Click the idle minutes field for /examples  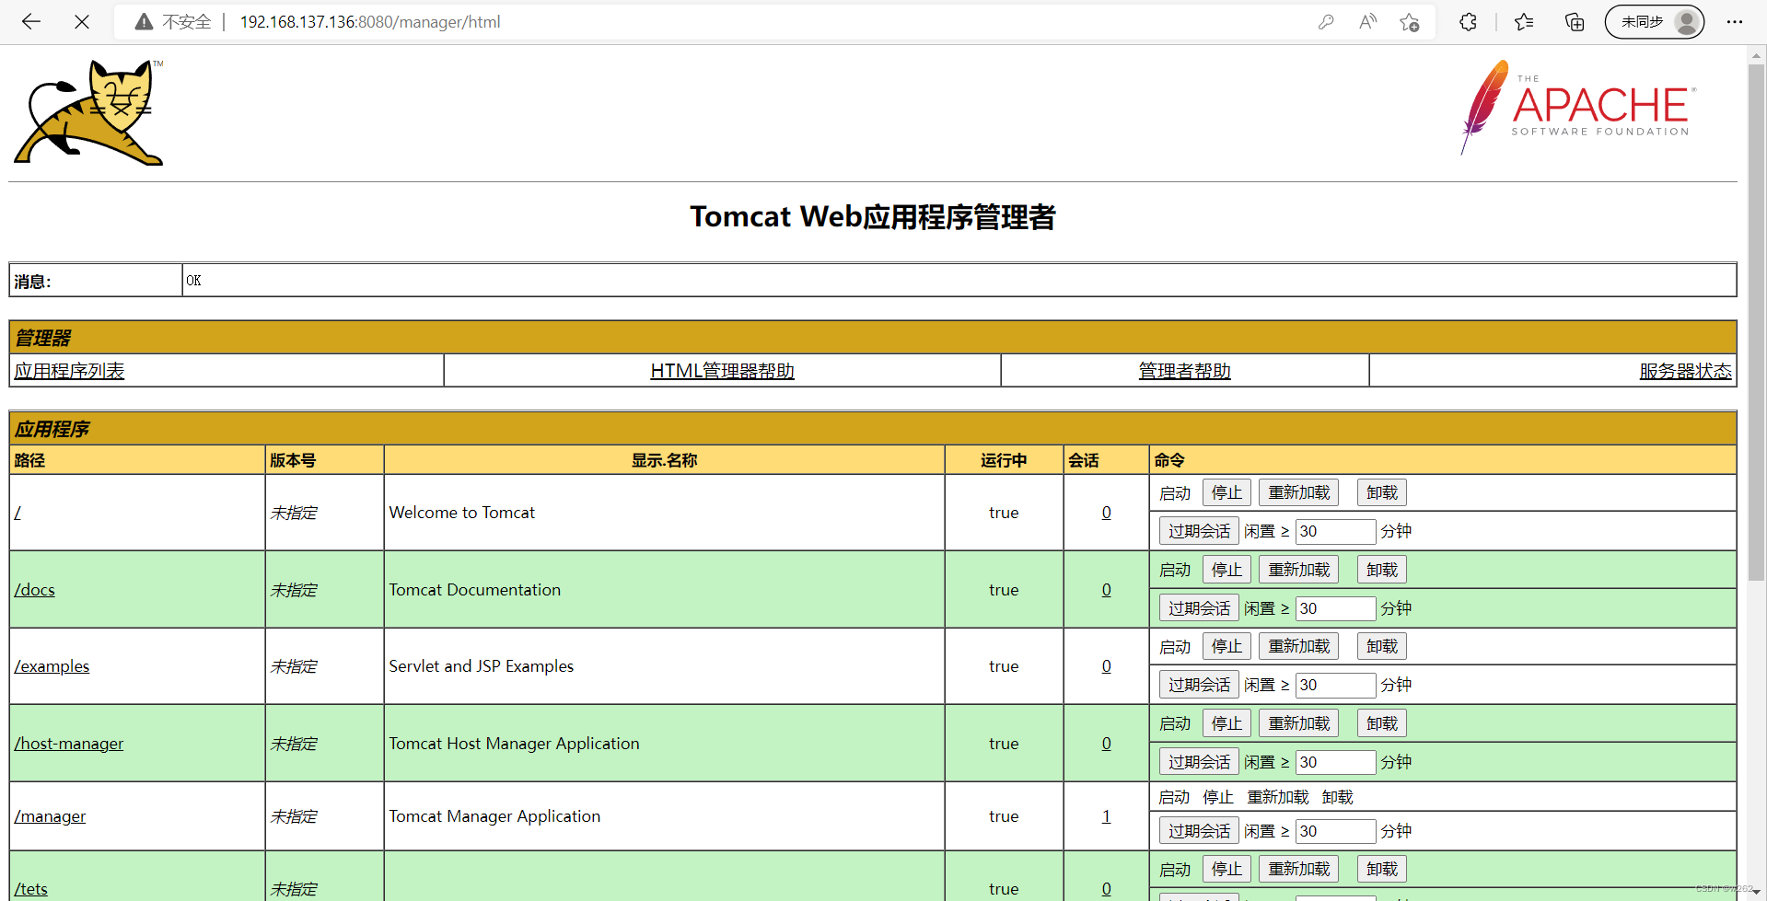(1336, 685)
